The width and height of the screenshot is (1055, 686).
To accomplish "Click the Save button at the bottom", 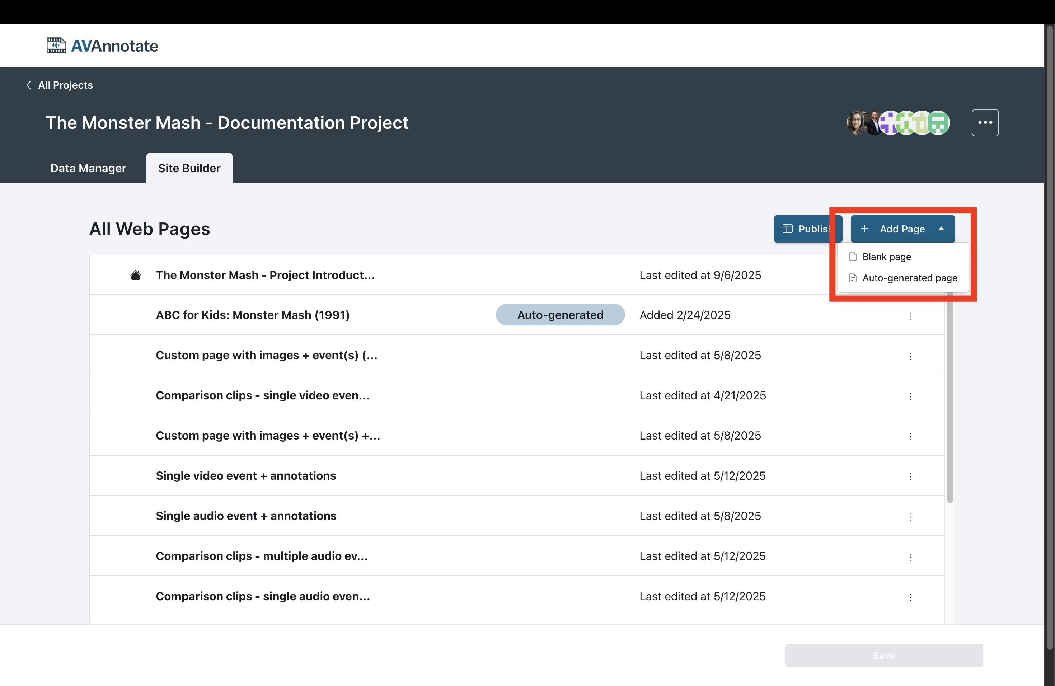I will [883, 655].
